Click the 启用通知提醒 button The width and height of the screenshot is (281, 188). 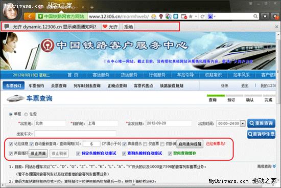(190, 144)
